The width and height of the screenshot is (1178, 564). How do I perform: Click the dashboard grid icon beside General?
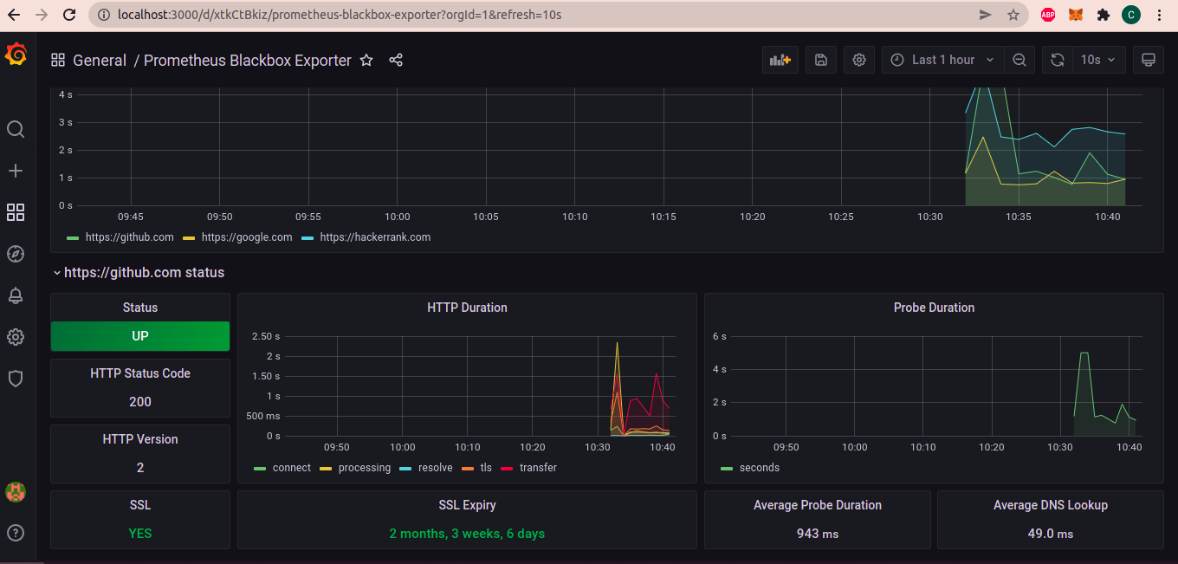pyautogui.click(x=58, y=60)
